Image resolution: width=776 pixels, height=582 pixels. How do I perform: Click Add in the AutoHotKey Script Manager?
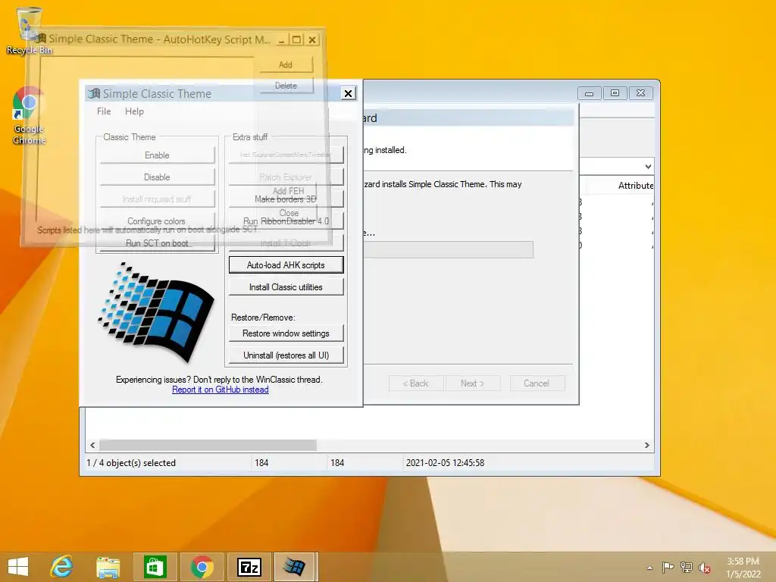[x=286, y=64]
